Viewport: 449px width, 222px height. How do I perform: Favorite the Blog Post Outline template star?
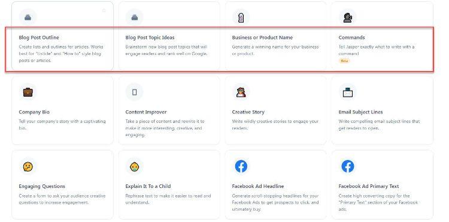click(104, 11)
